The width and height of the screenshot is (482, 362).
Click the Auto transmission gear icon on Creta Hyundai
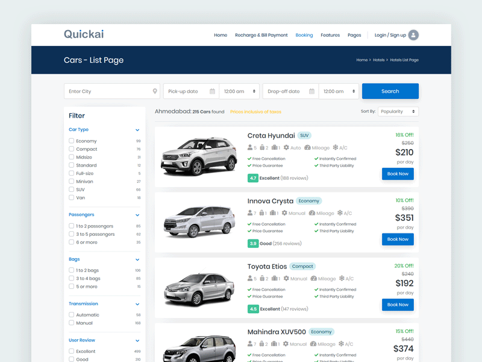pyautogui.click(x=286, y=147)
